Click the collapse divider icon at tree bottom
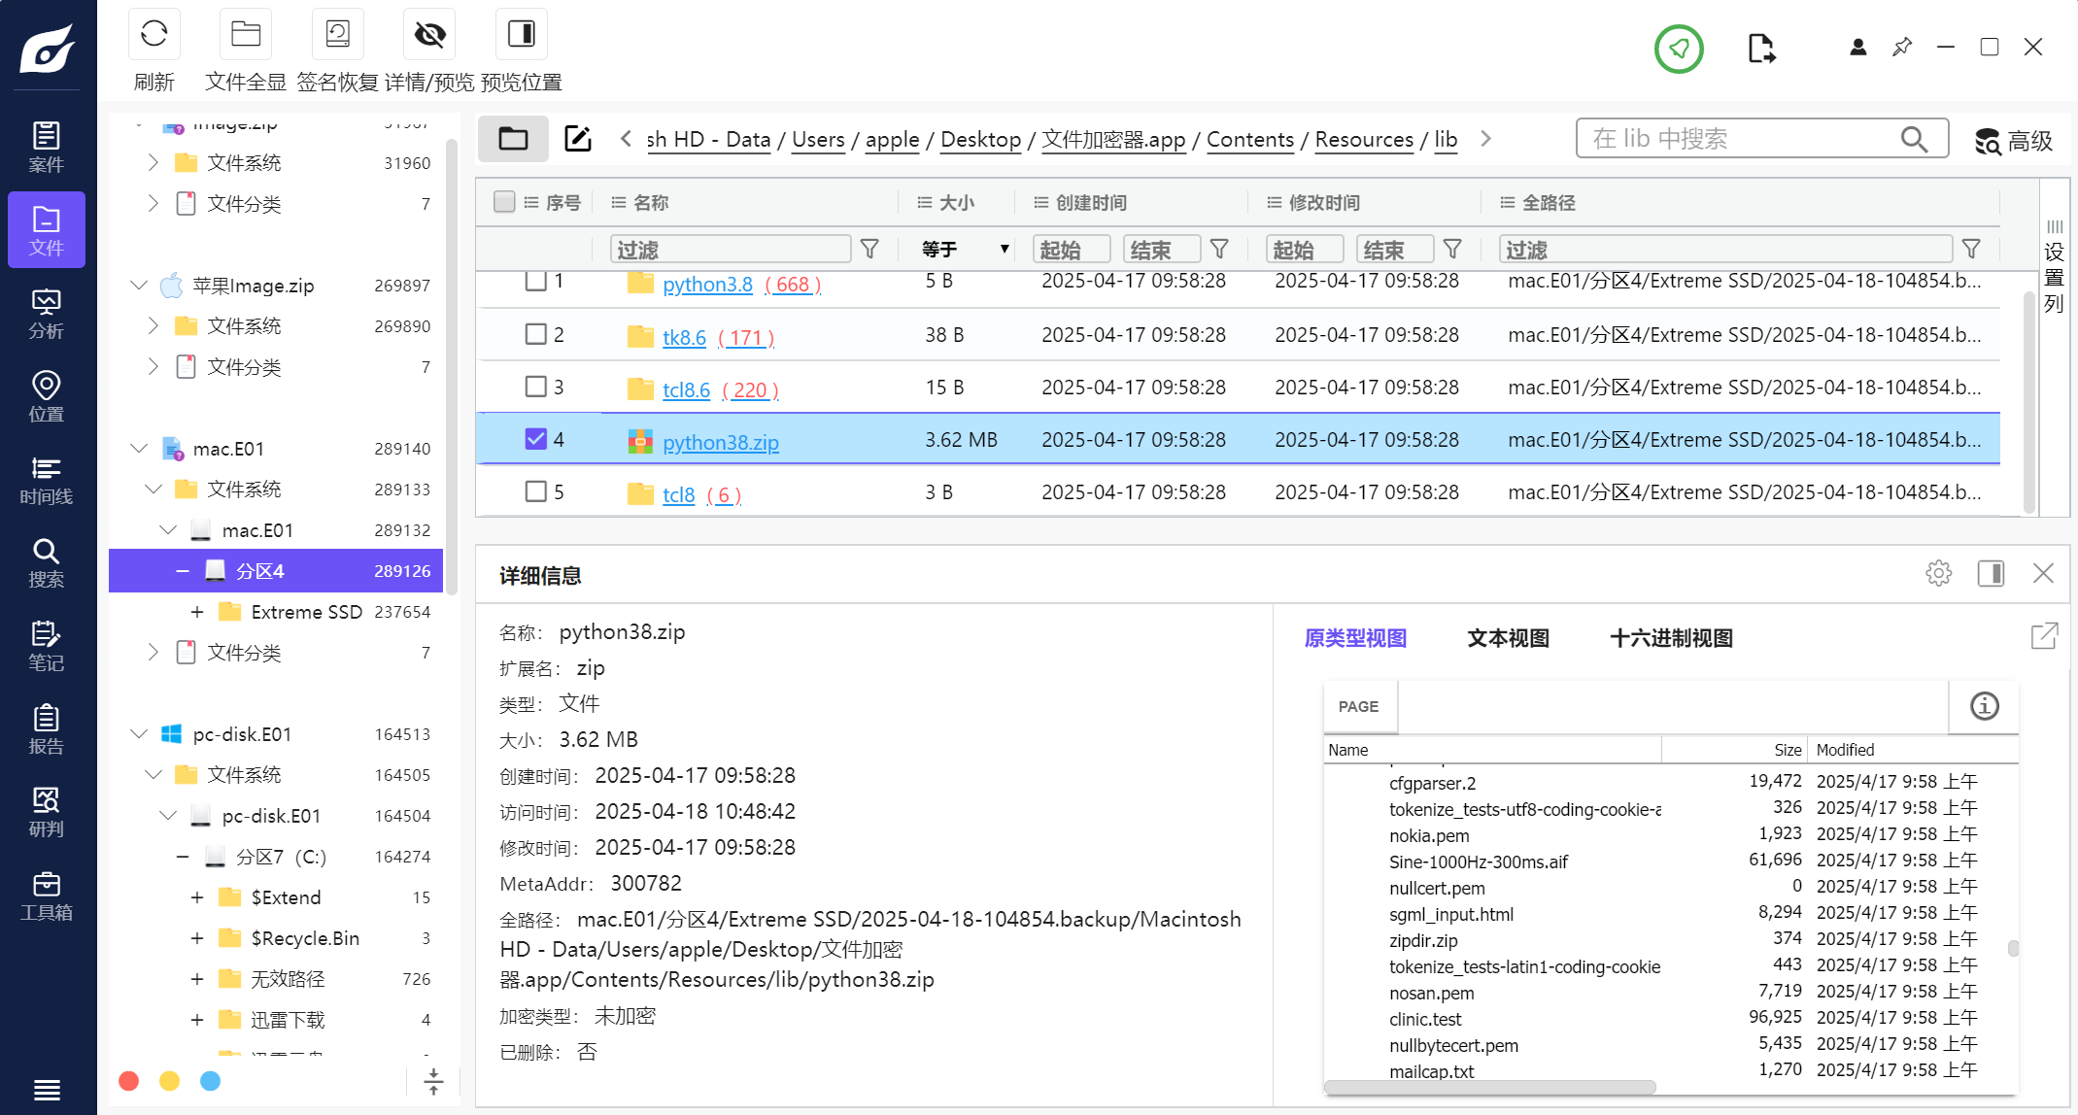Image resolution: width=2078 pixels, height=1115 pixels. tap(433, 1081)
